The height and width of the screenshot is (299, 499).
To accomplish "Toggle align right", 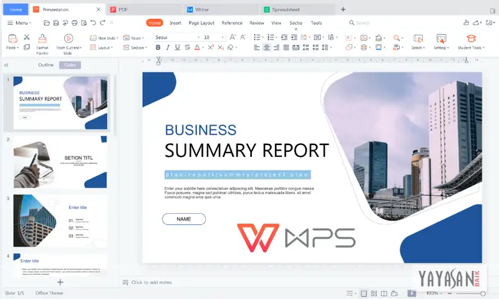I will tap(276, 47).
